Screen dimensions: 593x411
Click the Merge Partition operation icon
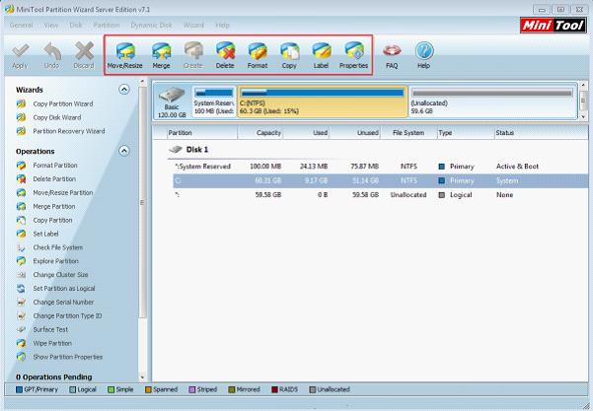pyautogui.click(x=21, y=207)
